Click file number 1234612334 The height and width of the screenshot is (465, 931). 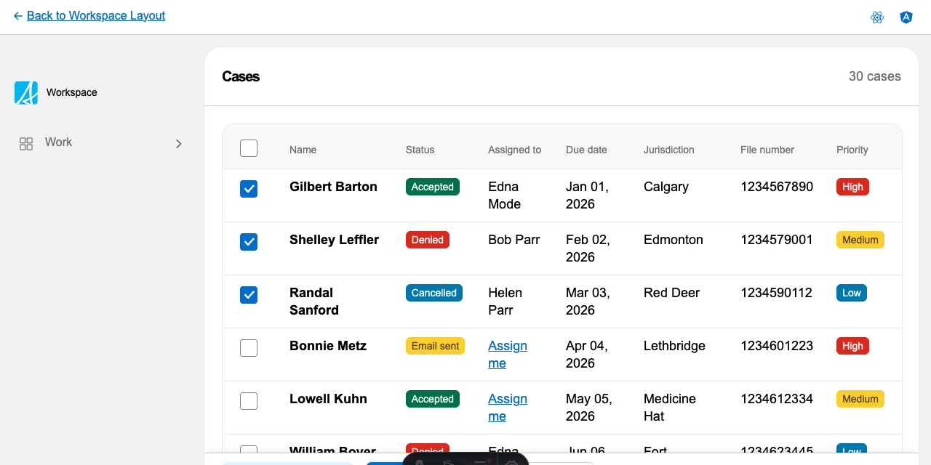777,399
